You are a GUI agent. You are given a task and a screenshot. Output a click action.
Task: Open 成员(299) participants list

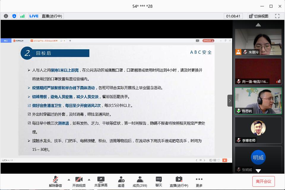[x=140, y=181]
